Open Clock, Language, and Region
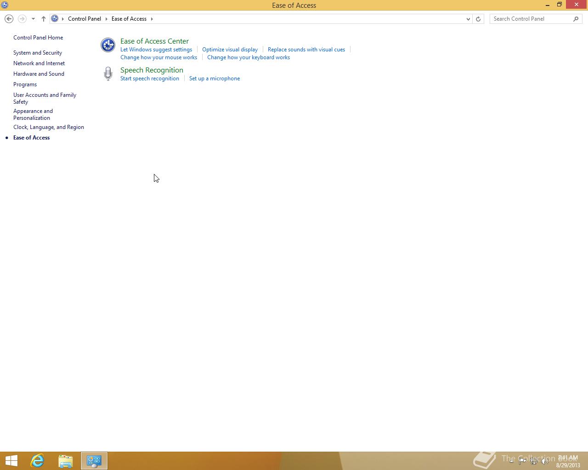Image resolution: width=588 pixels, height=470 pixels. tap(49, 127)
